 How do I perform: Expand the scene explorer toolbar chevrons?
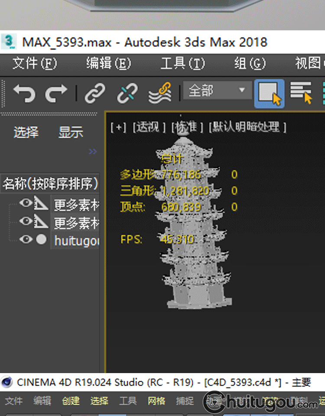pos(93,152)
